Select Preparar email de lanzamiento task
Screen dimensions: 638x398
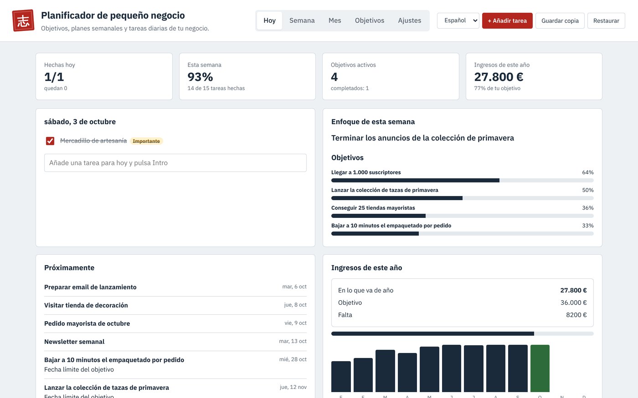175,287
